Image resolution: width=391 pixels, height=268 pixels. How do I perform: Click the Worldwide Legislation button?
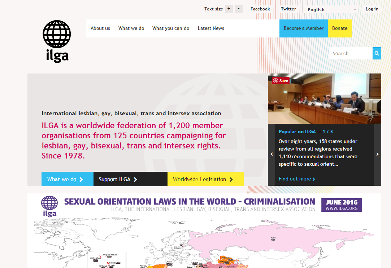[x=205, y=179]
